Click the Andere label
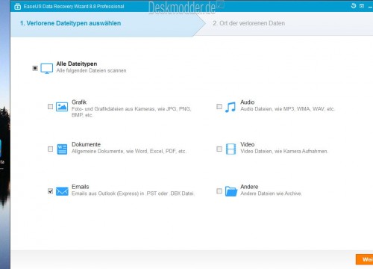This screenshot has height=269, width=373. click(249, 187)
